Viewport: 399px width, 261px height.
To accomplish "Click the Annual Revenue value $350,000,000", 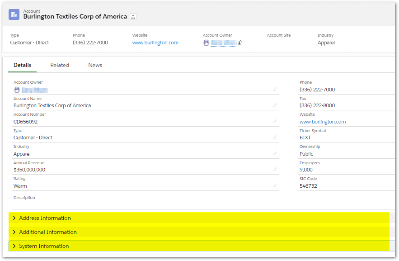I will click(x=29, y=170).
